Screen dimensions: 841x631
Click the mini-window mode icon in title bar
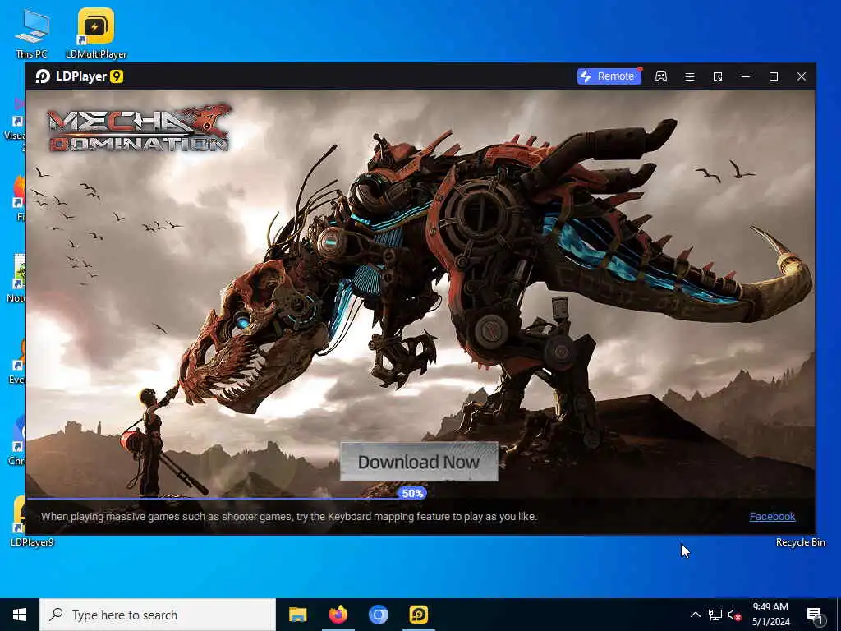coord(718,76)
